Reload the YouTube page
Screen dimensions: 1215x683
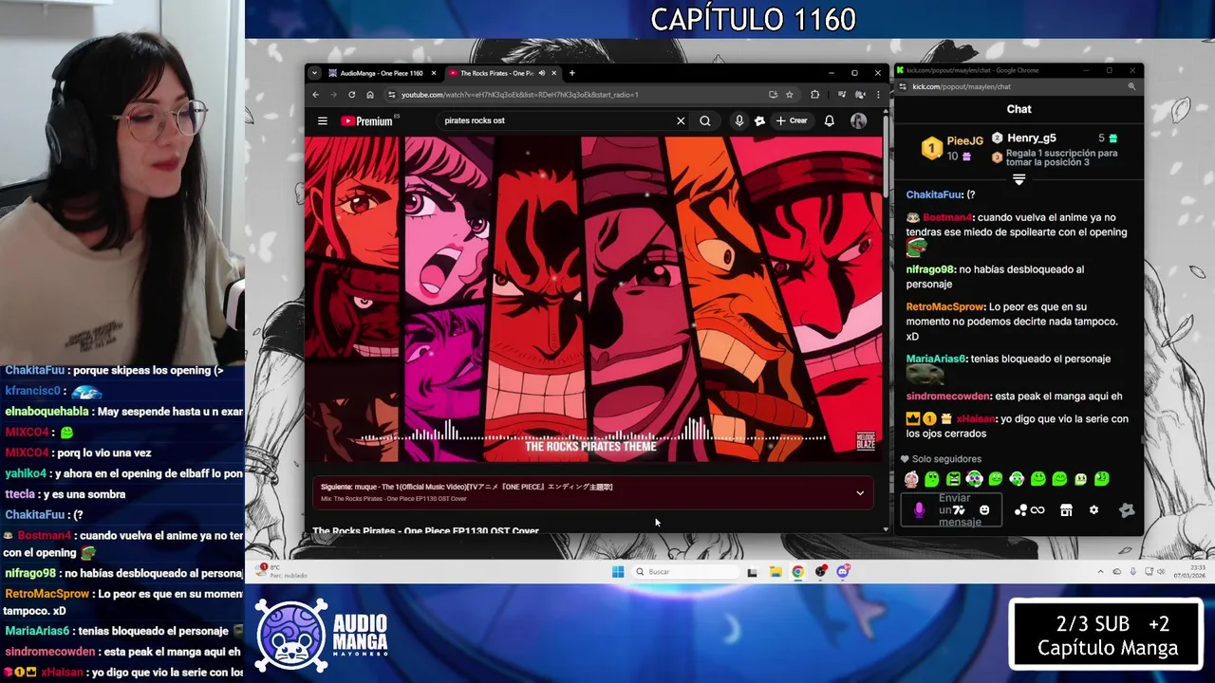[x=351, y=94]
